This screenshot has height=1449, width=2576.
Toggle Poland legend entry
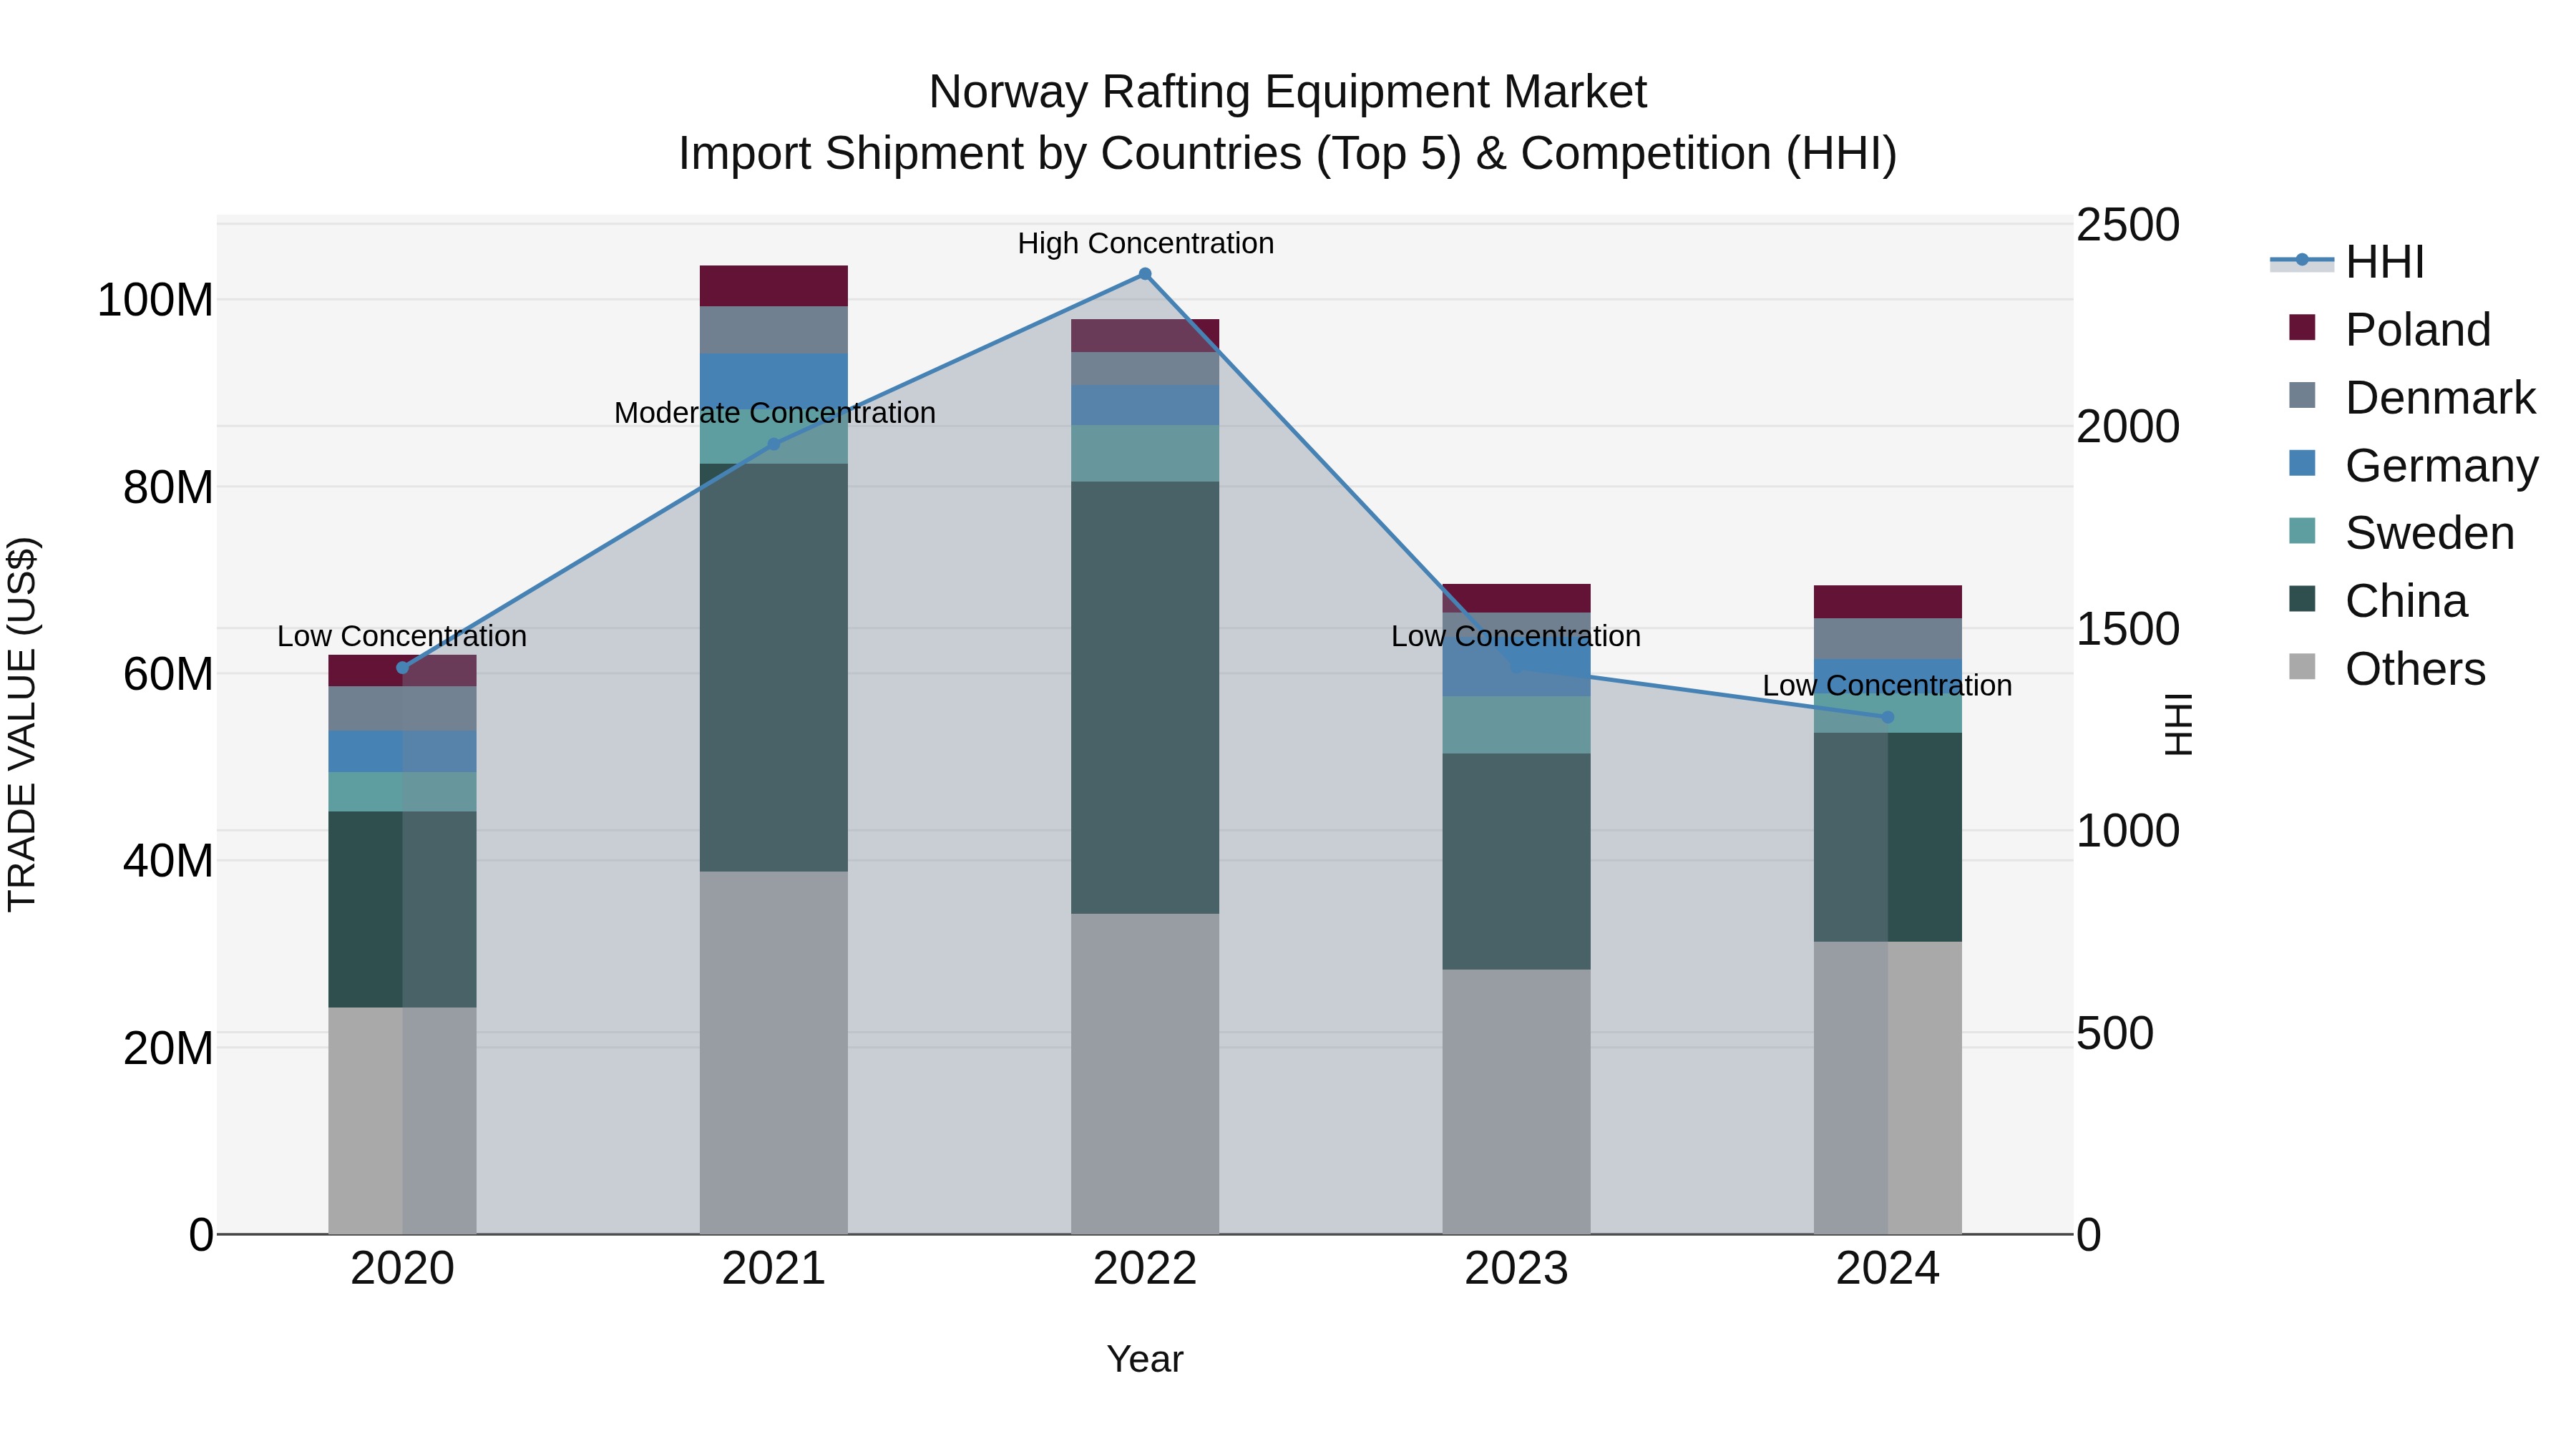tap(2390, 329)
